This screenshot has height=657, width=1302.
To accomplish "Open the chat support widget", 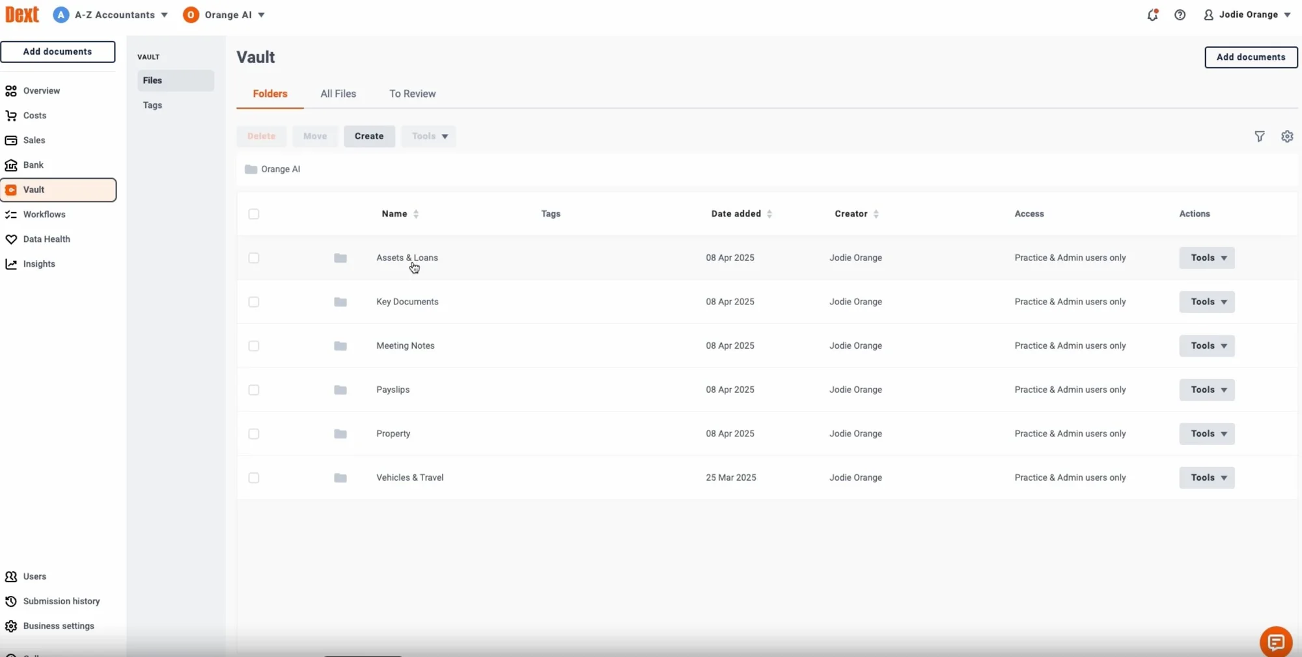I will (x=1275, y=642).
